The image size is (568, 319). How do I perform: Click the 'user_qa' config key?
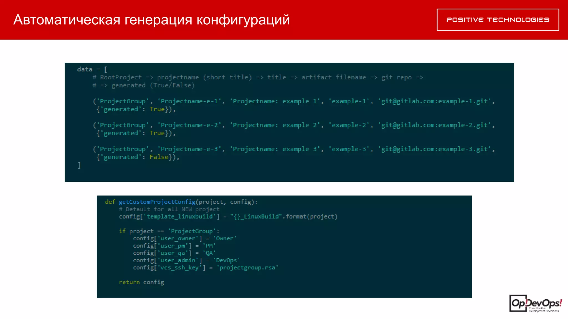pos(173,253)
